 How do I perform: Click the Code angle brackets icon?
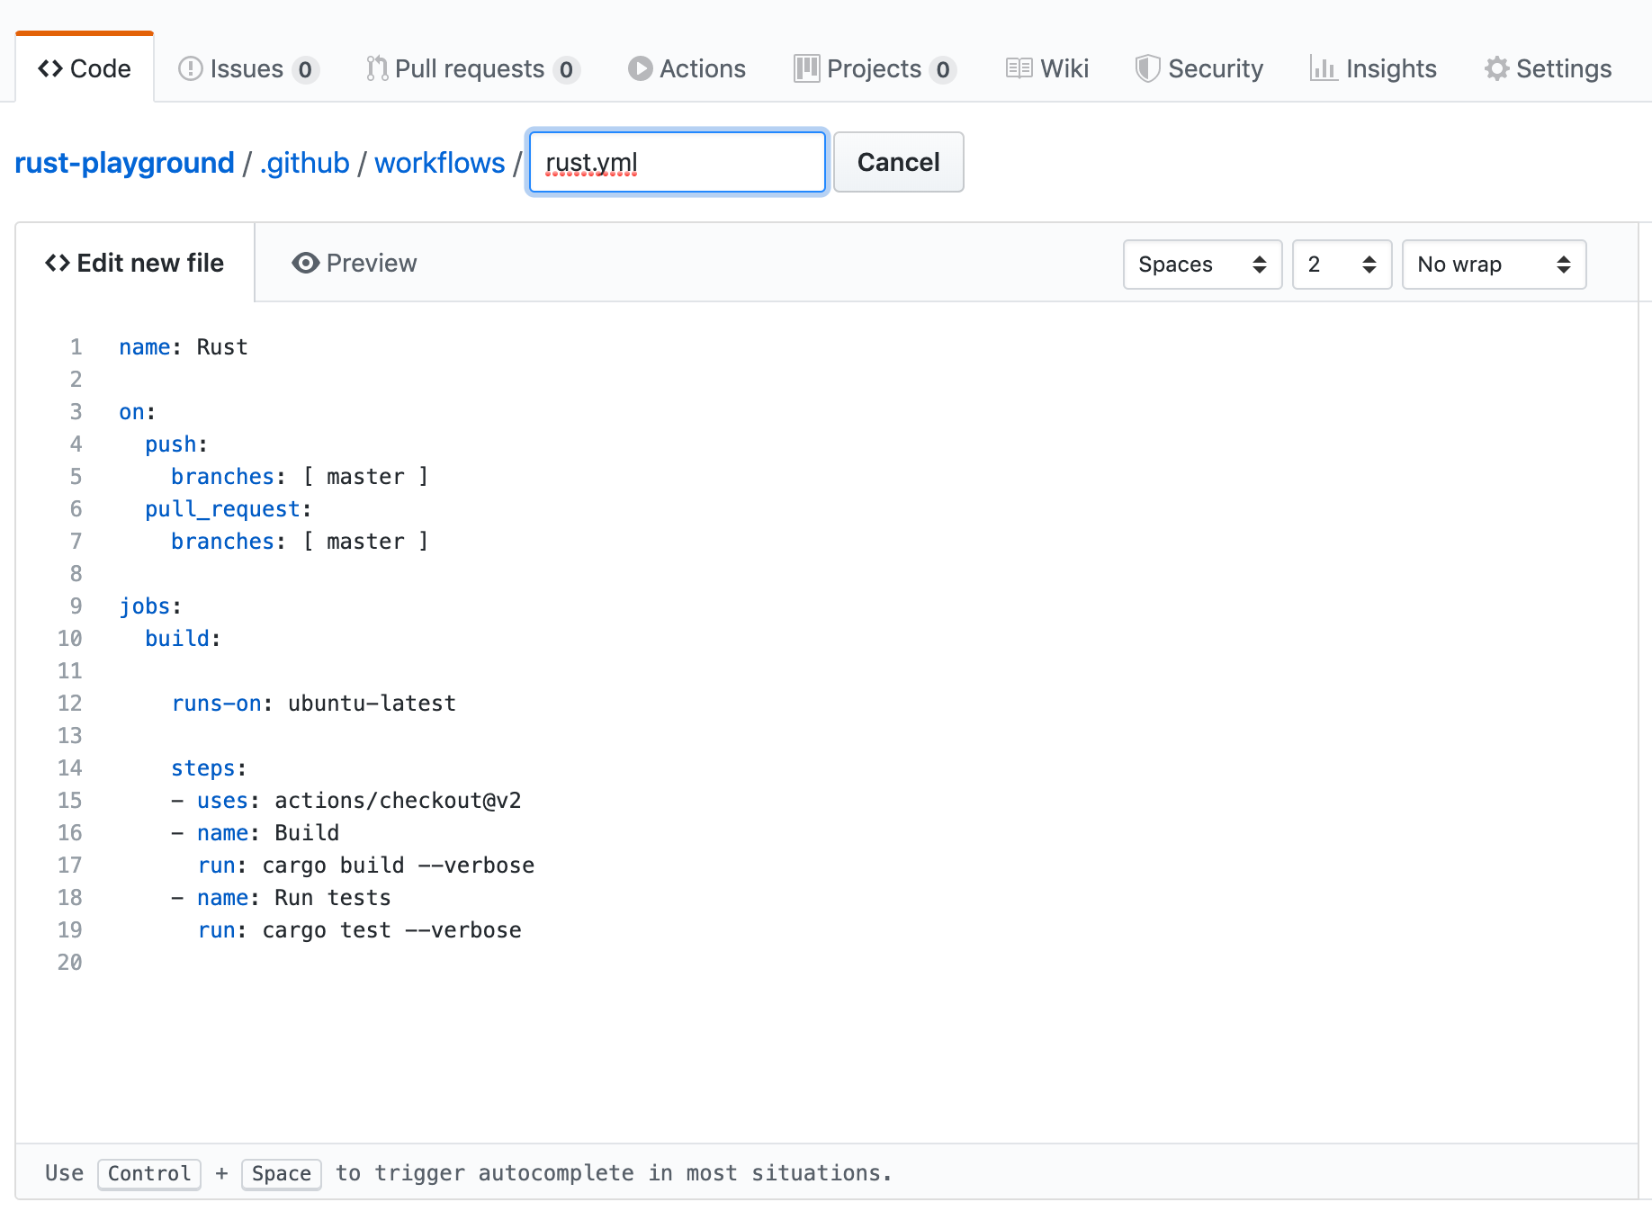click(49, 68)
